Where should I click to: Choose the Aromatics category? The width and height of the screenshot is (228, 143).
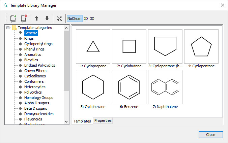click(x=32, y=55)
